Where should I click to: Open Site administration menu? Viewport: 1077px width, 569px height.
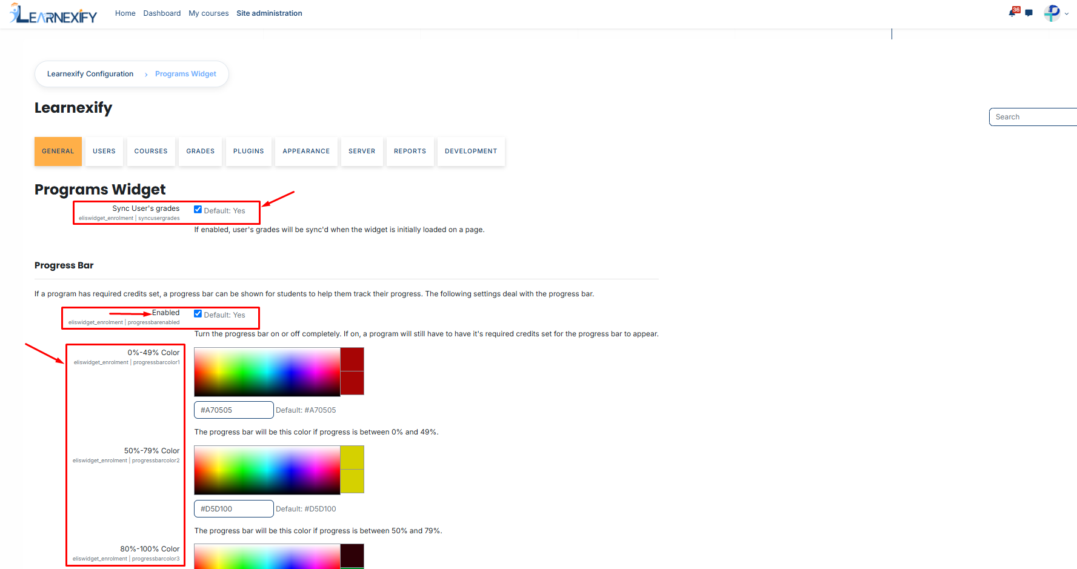tap(269, 13)
